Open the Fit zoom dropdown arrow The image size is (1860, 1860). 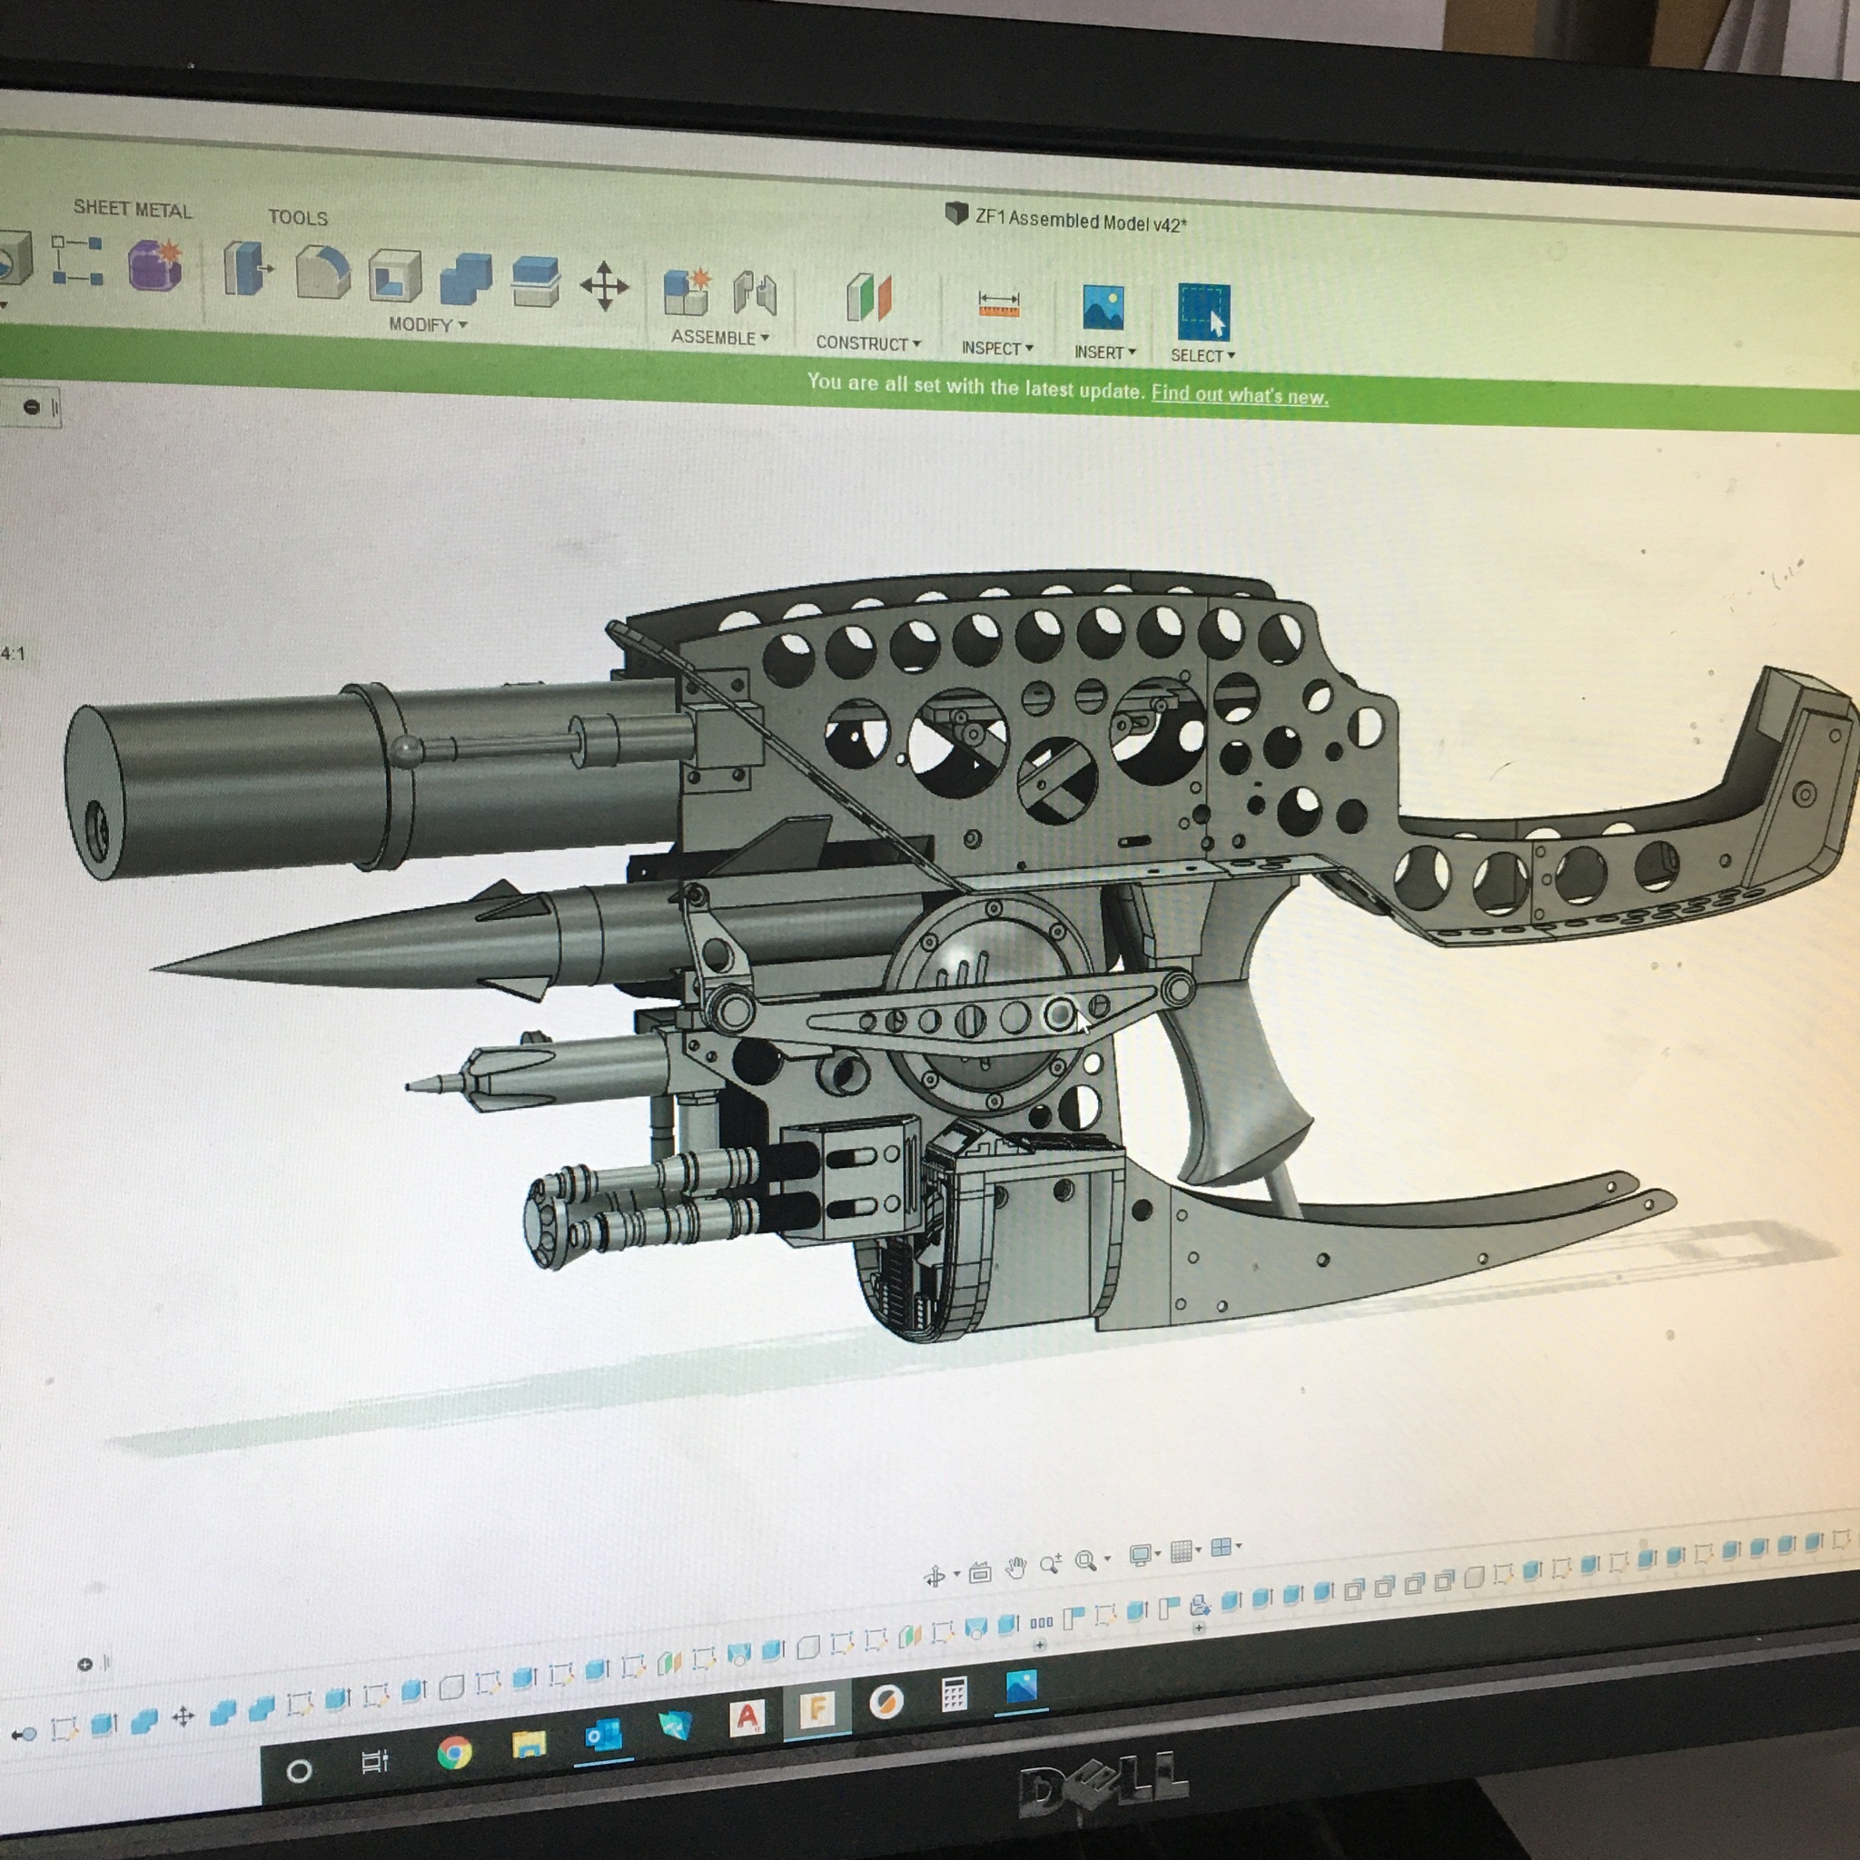(x=1107, y=1558)
